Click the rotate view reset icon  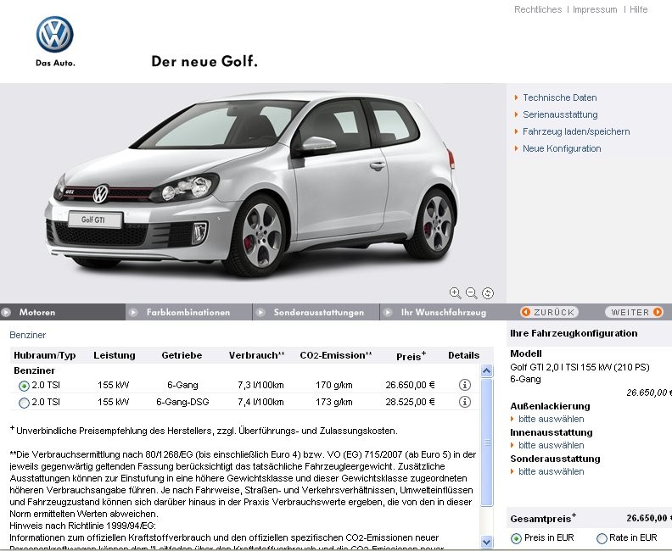[x=488, y=293]
